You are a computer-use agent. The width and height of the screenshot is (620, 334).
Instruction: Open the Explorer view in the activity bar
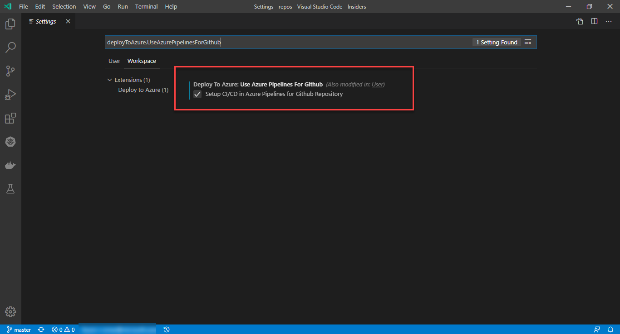[x=10, y=24]
